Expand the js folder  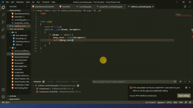(x=10, y=48)
